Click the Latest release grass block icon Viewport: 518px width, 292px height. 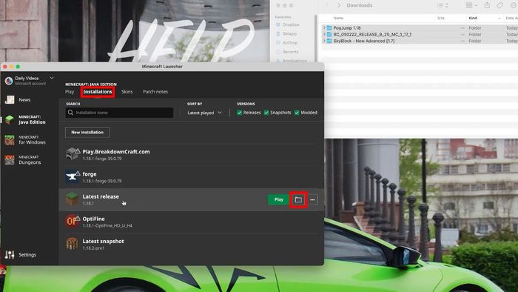(x=72, y=199)
